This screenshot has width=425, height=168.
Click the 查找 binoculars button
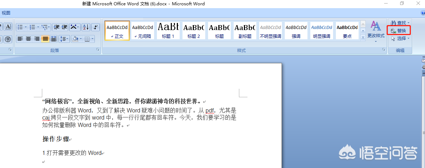pos(398,23)
